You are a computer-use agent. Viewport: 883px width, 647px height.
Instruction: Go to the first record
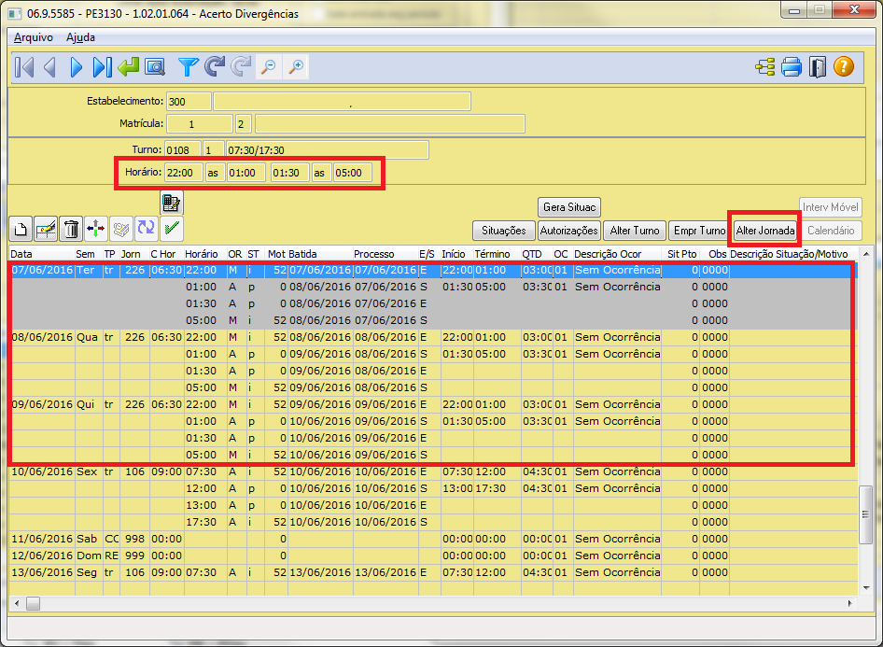point(24,67)
